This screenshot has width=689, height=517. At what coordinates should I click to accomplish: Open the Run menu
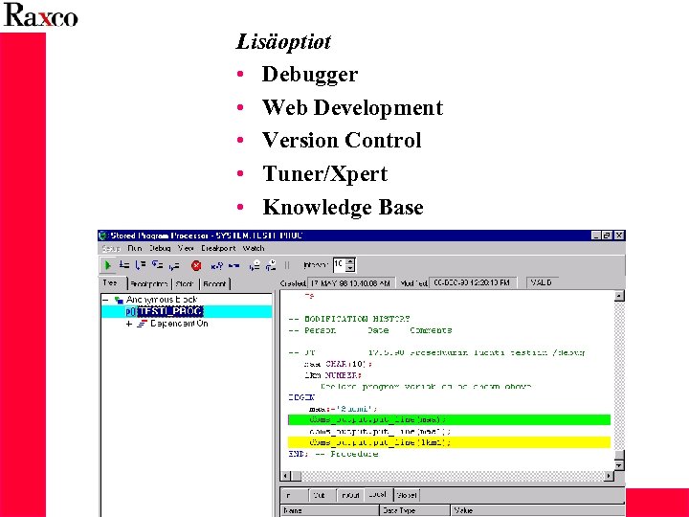pyautogui.click(x=135, y=248)
